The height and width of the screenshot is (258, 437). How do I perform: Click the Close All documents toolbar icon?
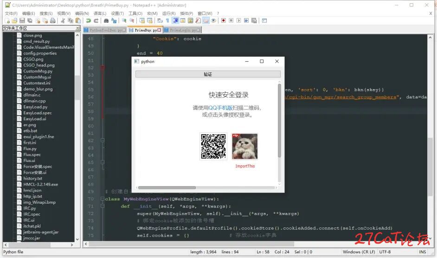(x=45, y=20)
